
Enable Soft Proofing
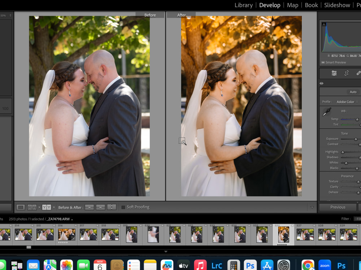[123, 207]
